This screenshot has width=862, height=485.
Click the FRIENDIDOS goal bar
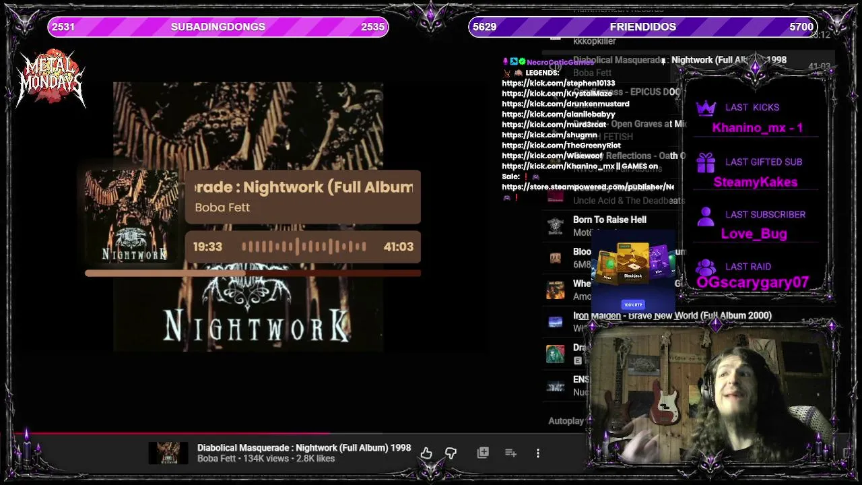point(642,27)
